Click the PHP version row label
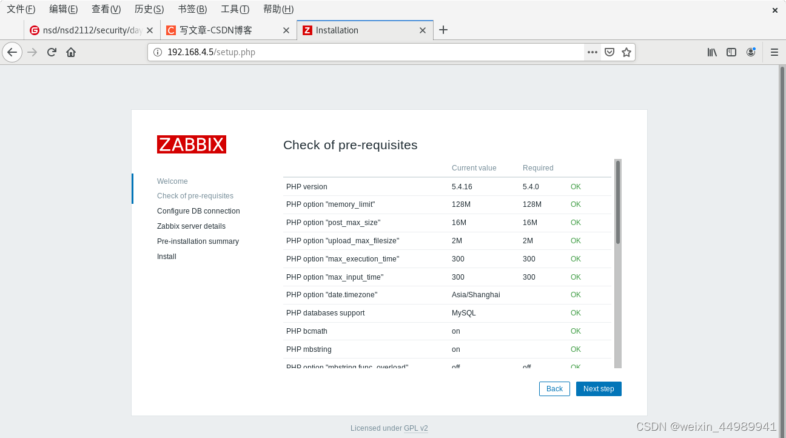This screenshot has height=438, width=786. tap(307, 187)
